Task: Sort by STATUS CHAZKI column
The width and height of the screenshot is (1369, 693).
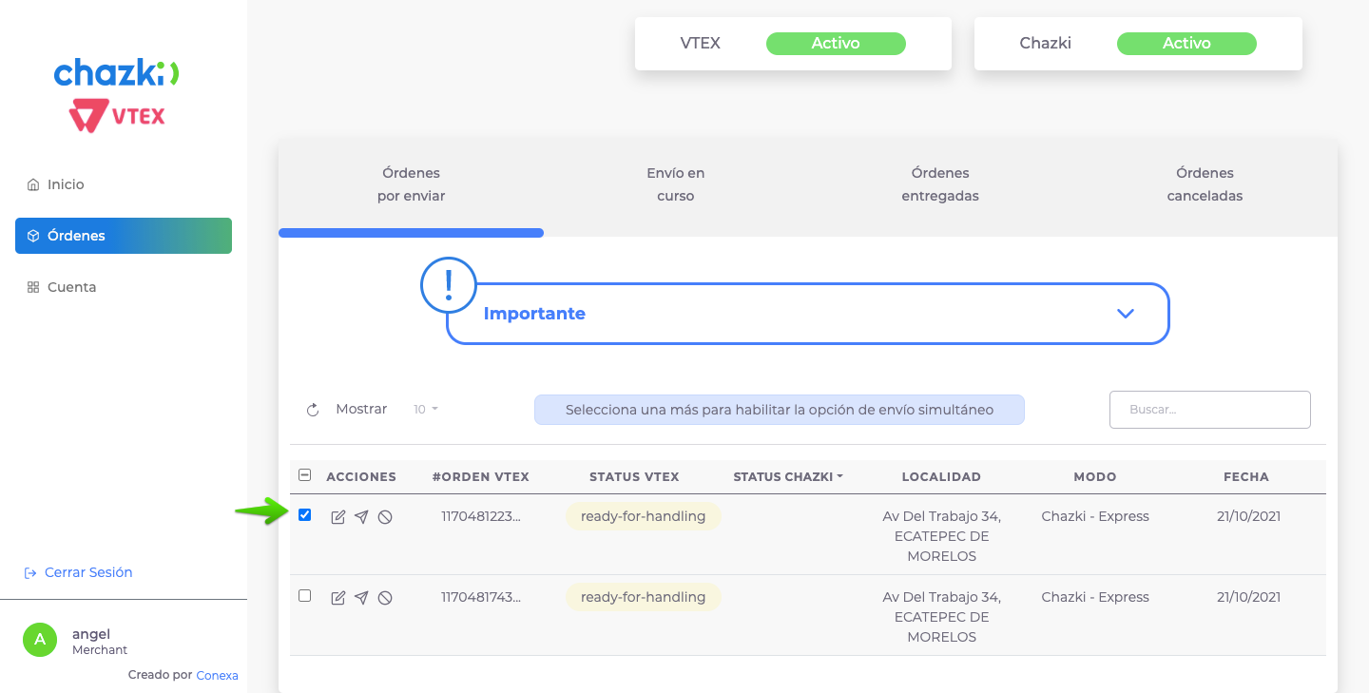Action: [x=788, y=477]
